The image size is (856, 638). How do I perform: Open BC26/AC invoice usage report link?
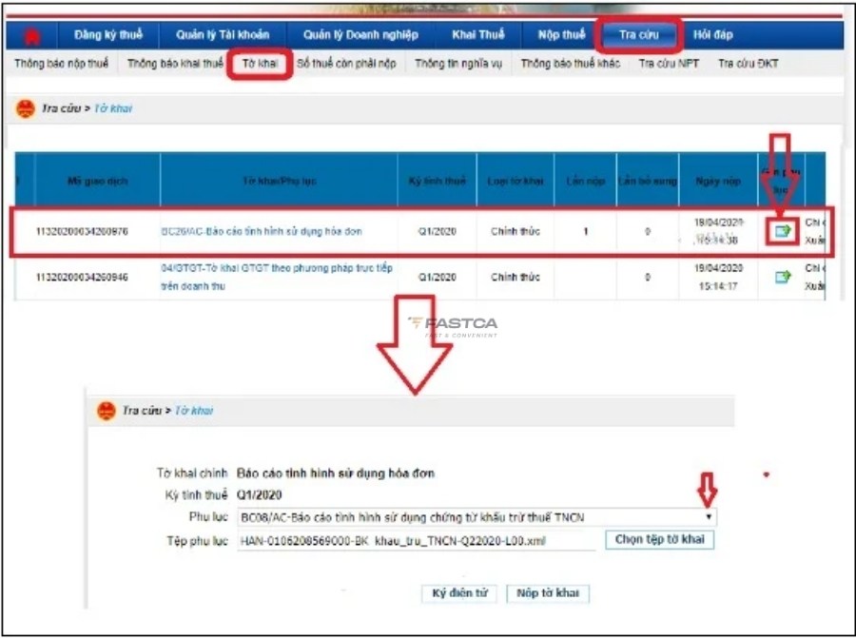click(262, 232)
